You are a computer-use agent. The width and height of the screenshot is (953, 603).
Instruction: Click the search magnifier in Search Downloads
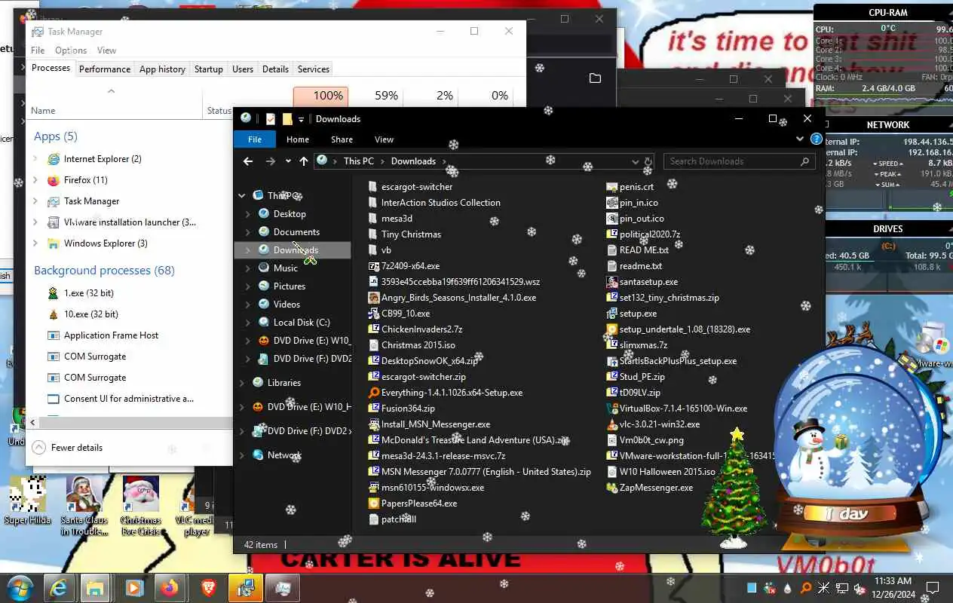point(805,161)
